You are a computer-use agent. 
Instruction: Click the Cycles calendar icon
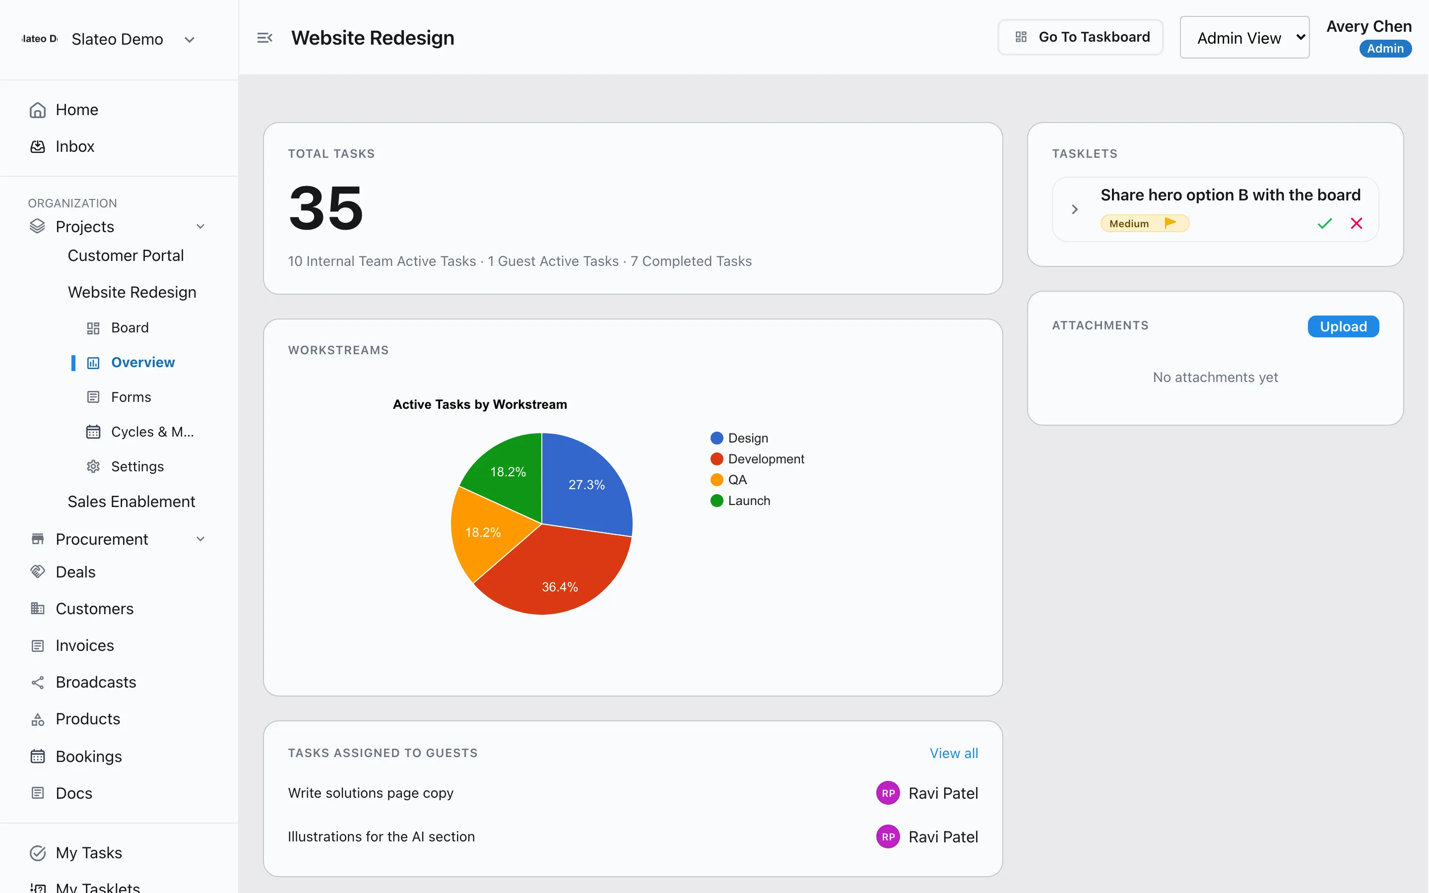pos(93,432)
